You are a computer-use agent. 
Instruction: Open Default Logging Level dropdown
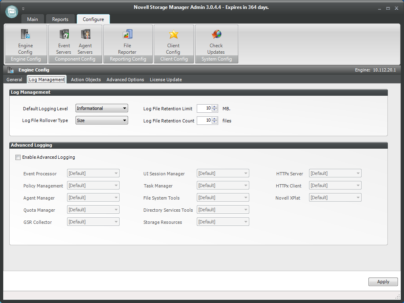102,108
